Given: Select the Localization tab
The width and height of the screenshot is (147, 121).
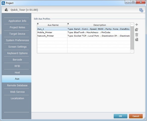Looking at the screenshot, I should tap(17, 98).
